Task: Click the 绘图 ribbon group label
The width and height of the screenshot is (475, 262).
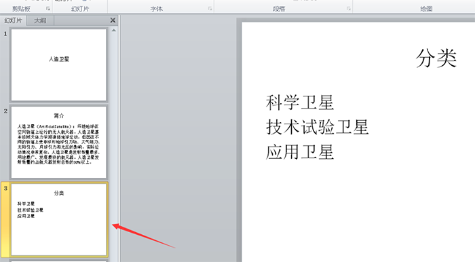Action: coord(426,9)
